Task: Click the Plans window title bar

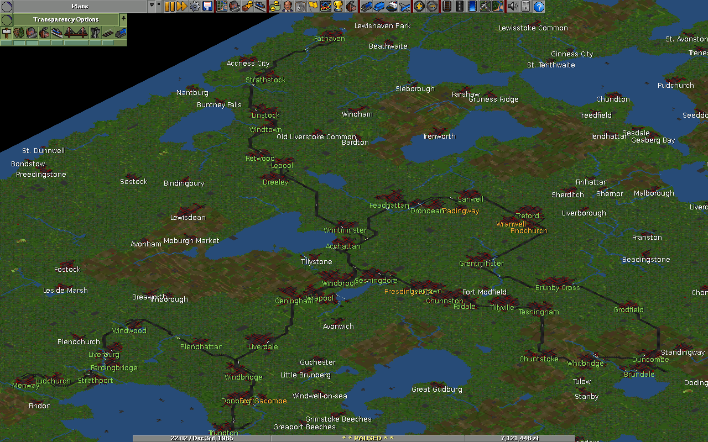Action: coord(80,7)
